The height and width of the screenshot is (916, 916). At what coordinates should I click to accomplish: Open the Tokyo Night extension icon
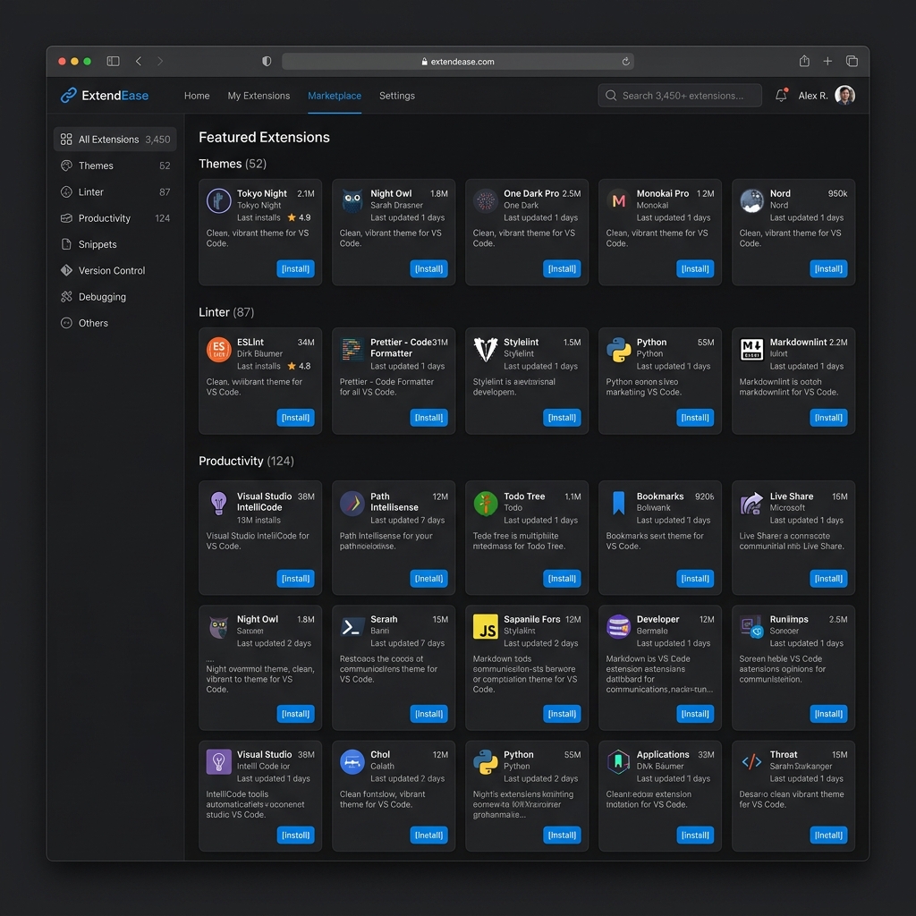(219, 200)
